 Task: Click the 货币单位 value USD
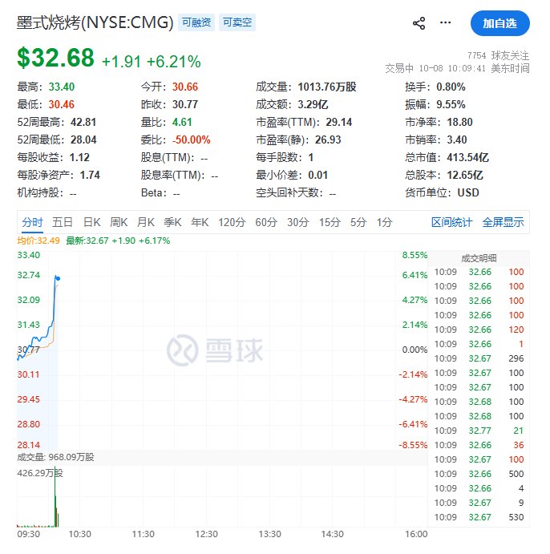[x=468, y=193]
